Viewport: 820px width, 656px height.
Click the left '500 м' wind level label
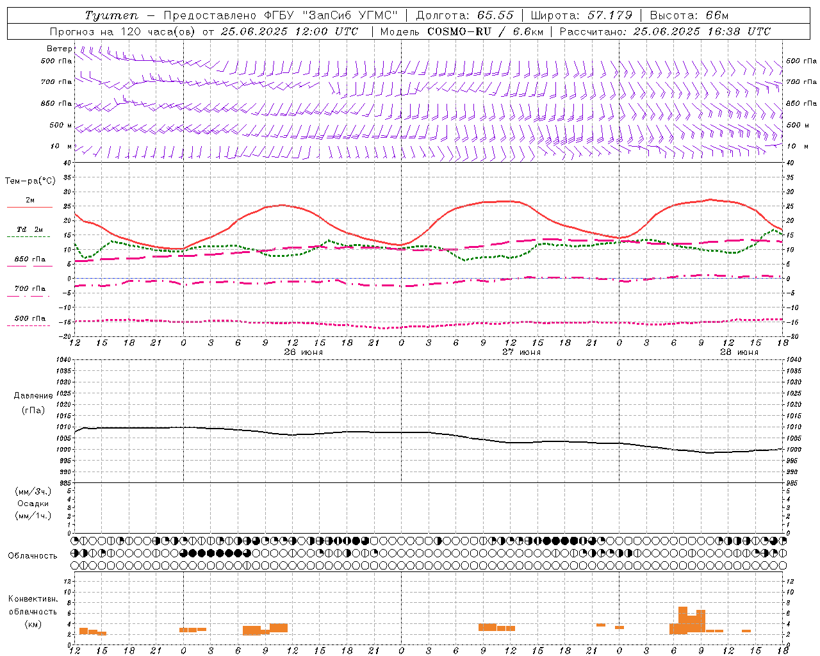[61, 126]
